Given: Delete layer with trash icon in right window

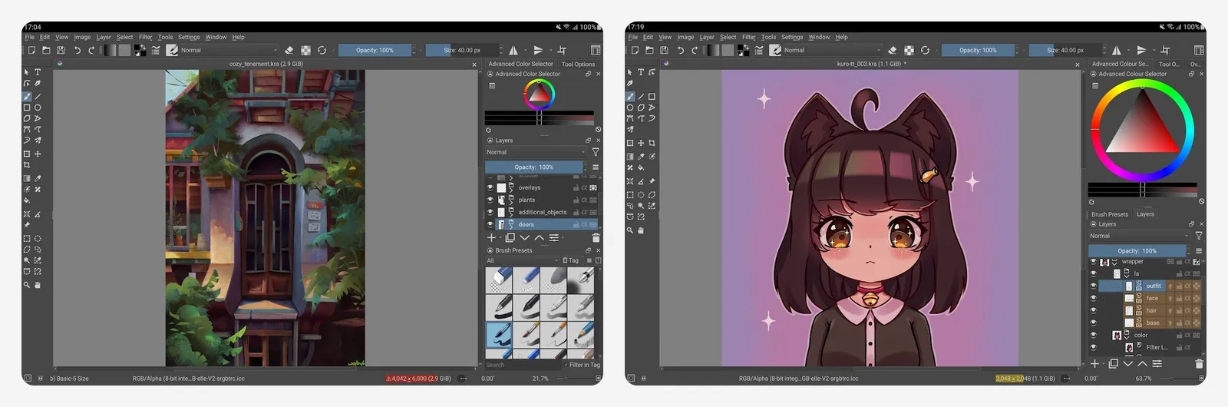Looking at the screenshot, I should (1199, 364).
